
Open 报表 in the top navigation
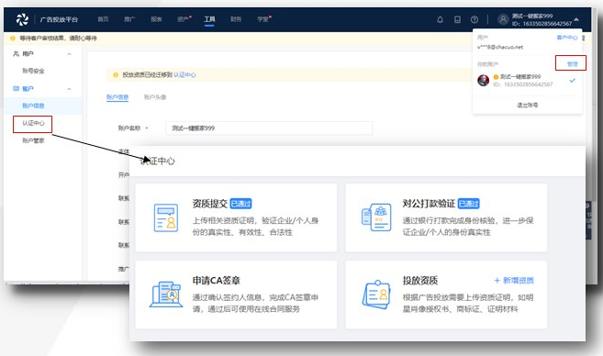[x=156, y=19]
